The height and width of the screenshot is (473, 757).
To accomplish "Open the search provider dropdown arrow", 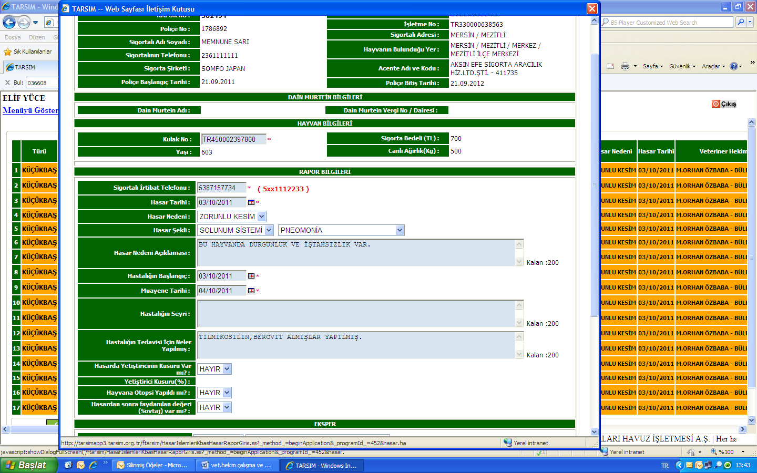I will (x=750, y=22).
